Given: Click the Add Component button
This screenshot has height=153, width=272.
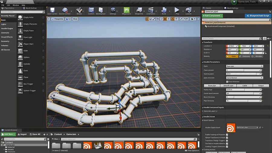Looking at the screenshot, I should [212, 16].
